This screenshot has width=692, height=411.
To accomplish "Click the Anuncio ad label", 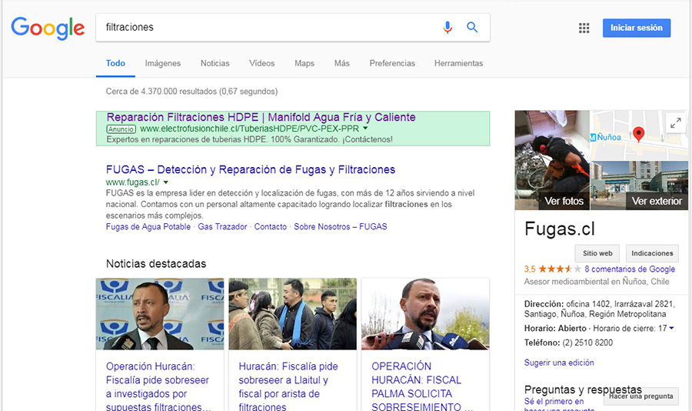I will pyautogui.click(x=121, y=129).
